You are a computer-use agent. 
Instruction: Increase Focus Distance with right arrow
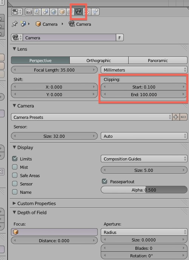point(94,240)
